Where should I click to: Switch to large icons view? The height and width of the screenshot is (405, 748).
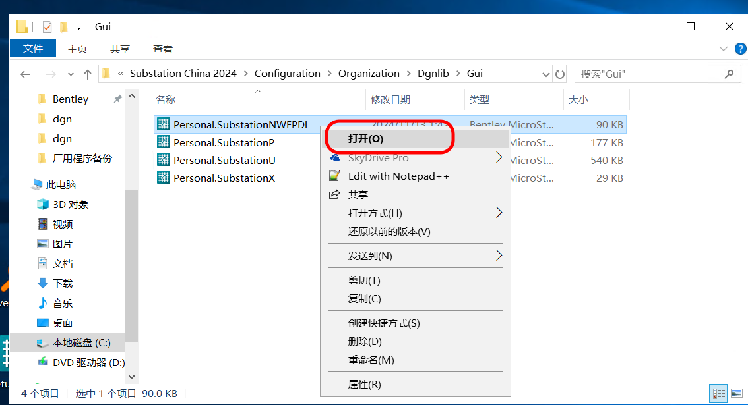click(x=736, y=393)
